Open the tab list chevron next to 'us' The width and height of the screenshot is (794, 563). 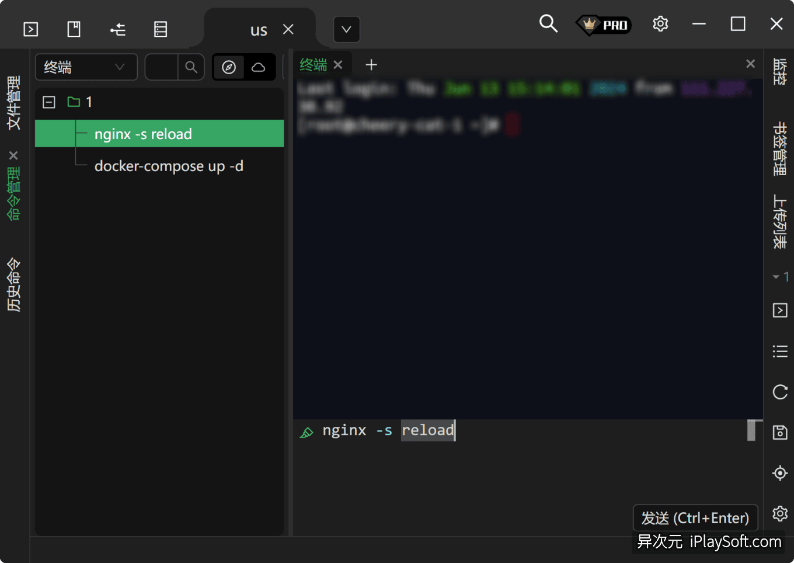[x=346, y=29]
